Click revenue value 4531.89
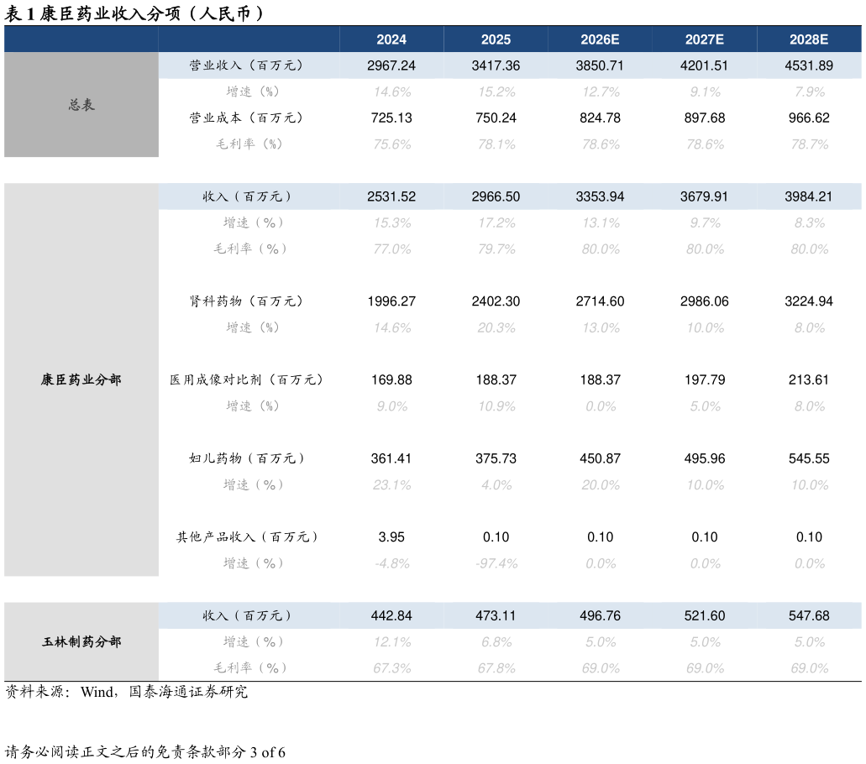 [x=809, y=65]
